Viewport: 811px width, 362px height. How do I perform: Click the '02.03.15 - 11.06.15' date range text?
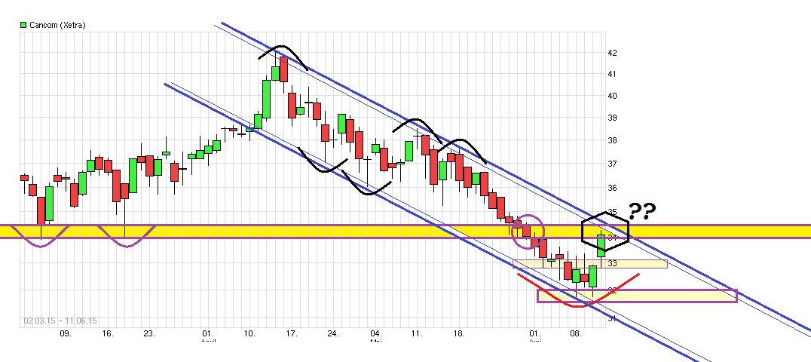point(60,321)
